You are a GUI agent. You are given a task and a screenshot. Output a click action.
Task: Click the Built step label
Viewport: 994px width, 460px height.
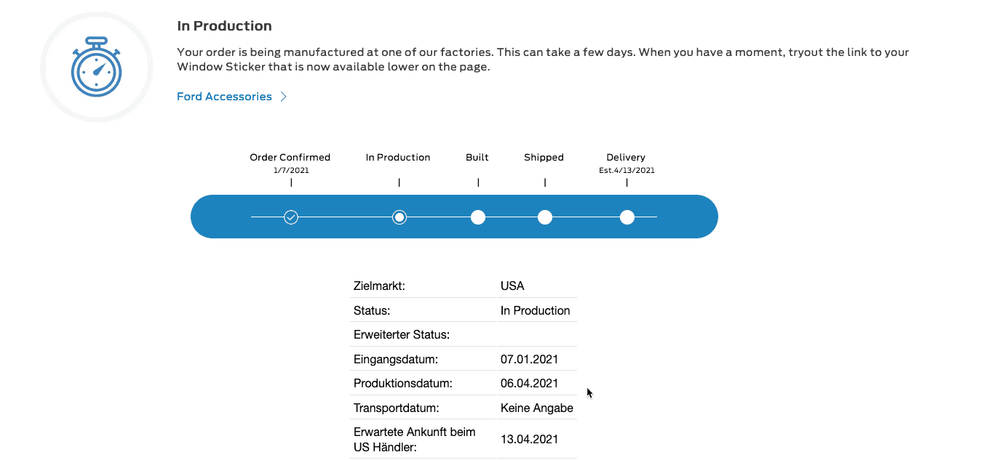point(477,157)
